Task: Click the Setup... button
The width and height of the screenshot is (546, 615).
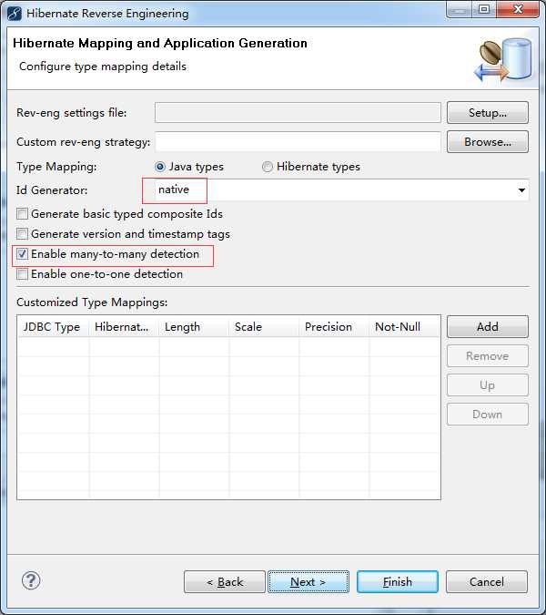Action: point(488,113)
